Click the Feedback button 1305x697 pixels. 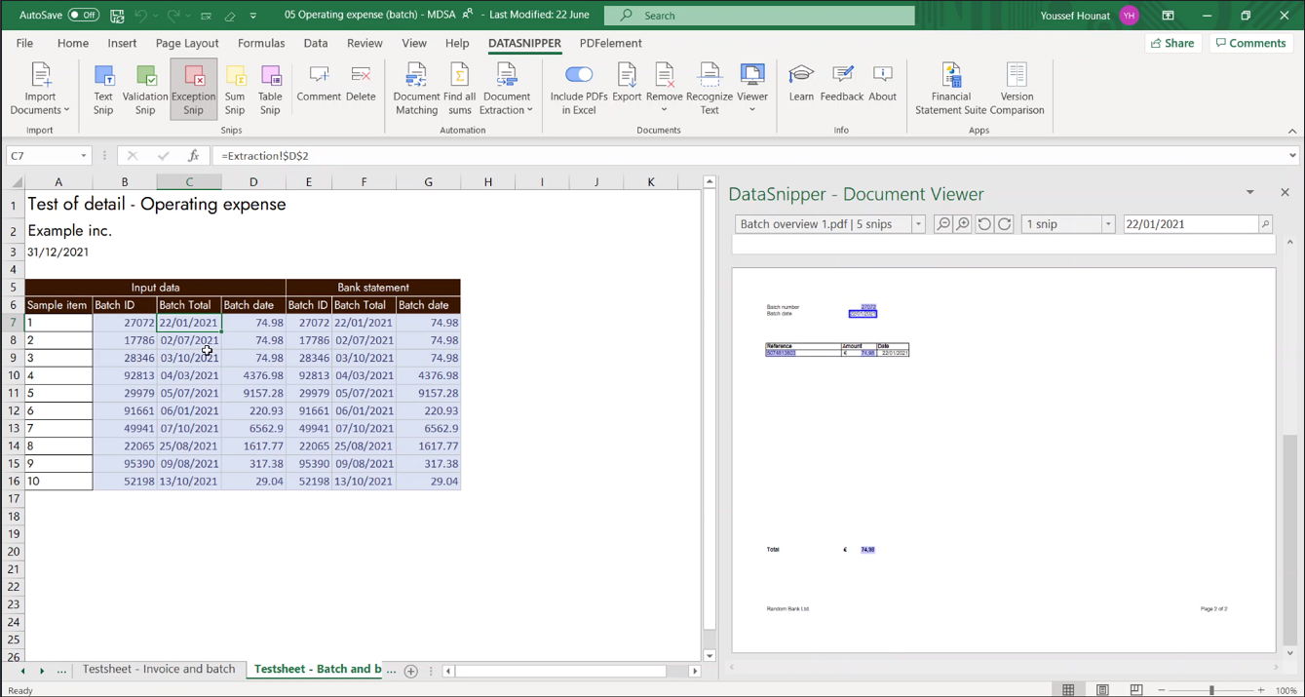841,86
